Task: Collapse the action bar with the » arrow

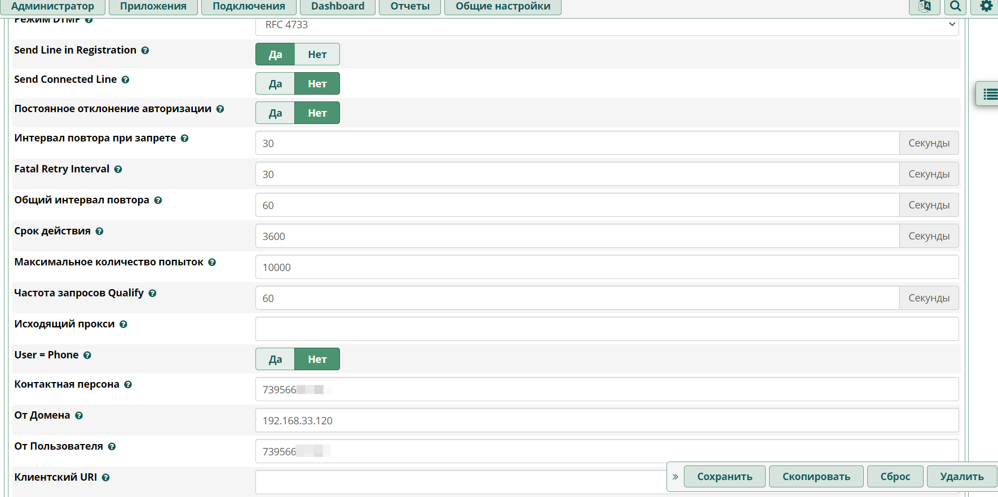Action: [x=675, y=477]
